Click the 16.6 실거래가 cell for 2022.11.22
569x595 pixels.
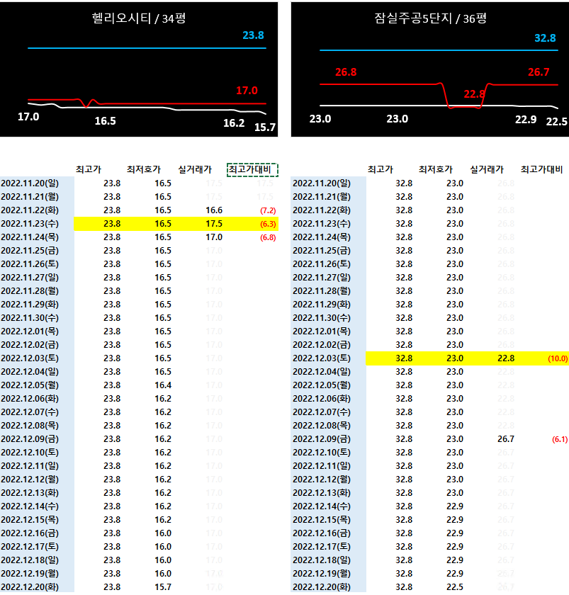click(214, 210)
